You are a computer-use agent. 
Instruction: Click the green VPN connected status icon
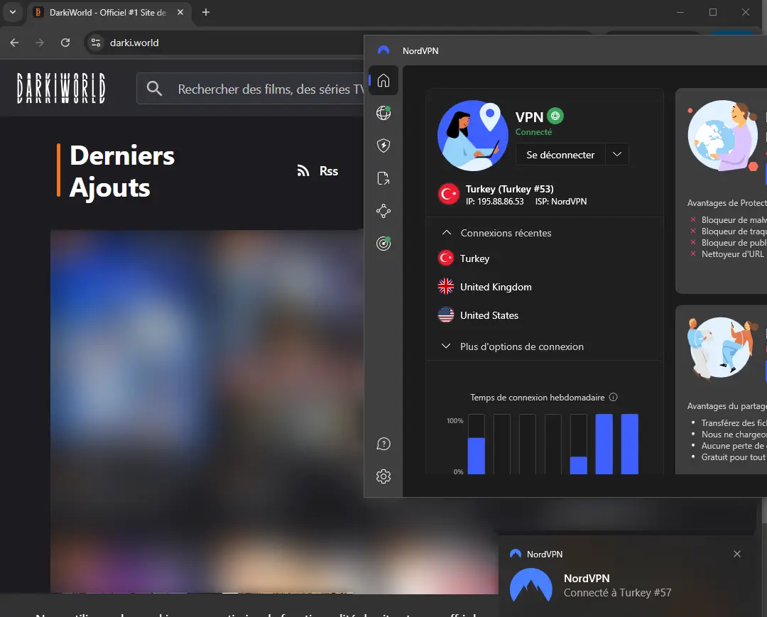click(x=555, y=116)
